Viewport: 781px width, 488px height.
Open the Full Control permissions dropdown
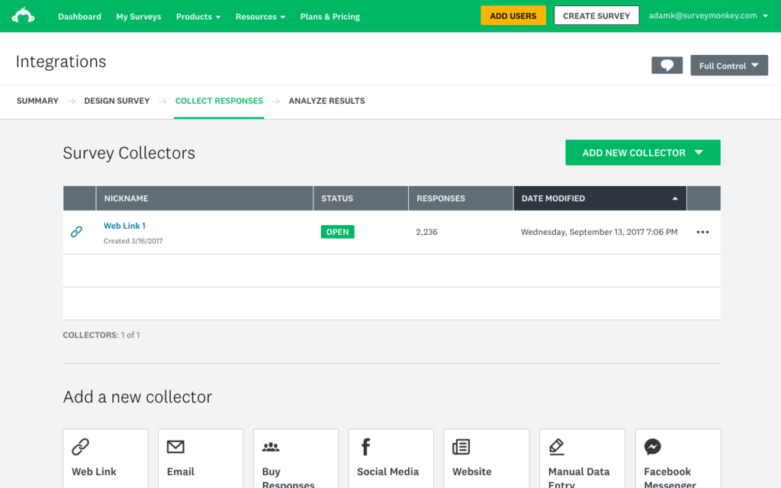pos(728,66)
